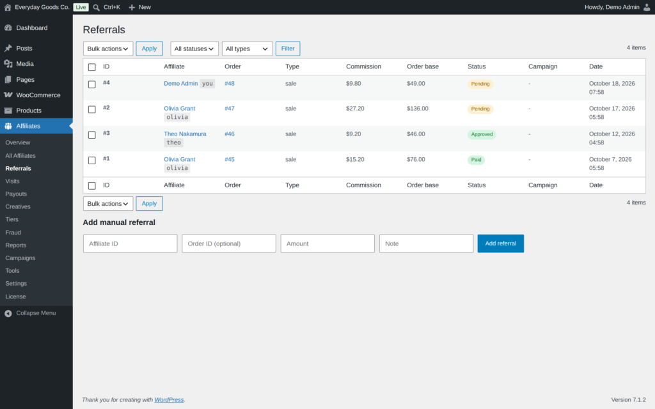Check the box for referral #2
The height and width of the screenshot is (409, 655).
[x=92, y=109]
